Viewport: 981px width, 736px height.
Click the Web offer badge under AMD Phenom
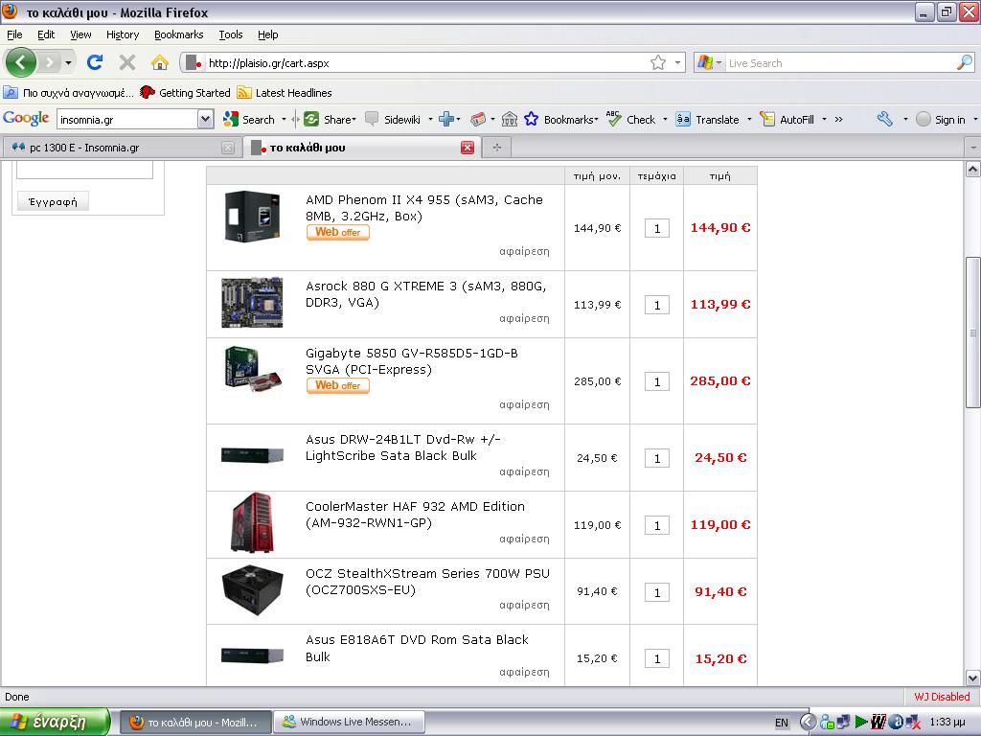pyautogui.click(x=338, y=232)
